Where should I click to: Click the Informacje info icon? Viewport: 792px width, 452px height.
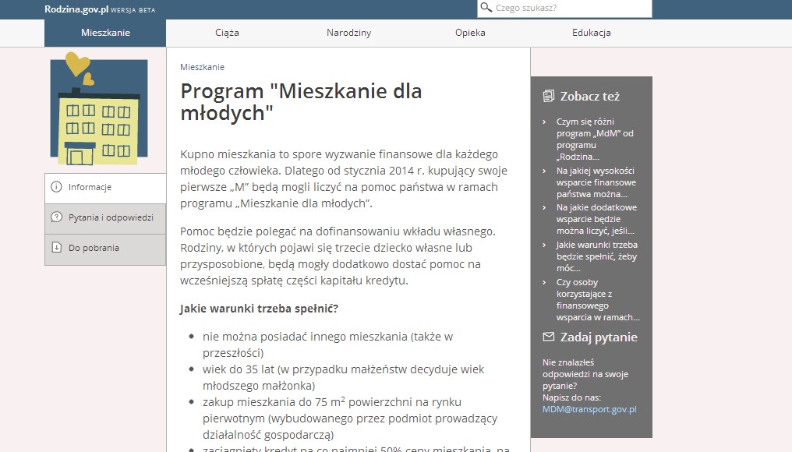pos(56,187)
